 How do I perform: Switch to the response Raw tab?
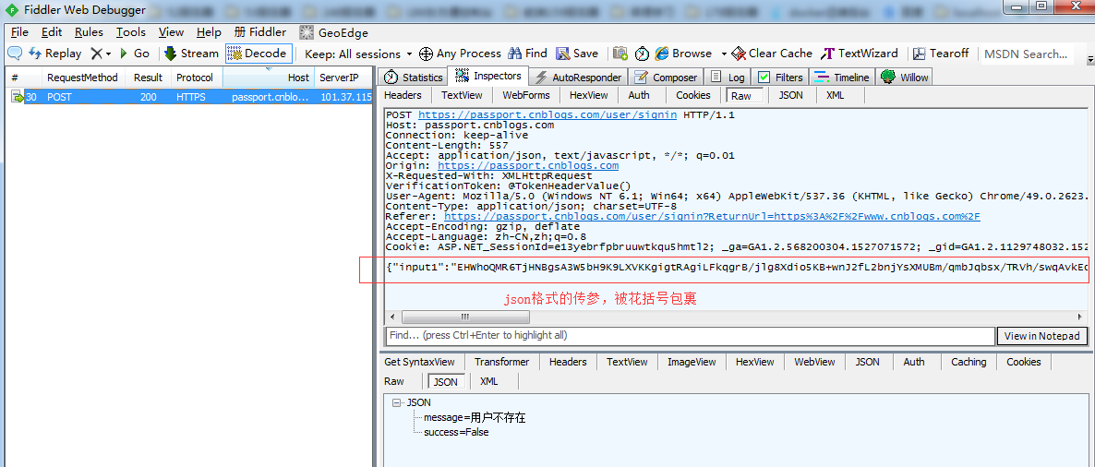[x=394, y=381]
